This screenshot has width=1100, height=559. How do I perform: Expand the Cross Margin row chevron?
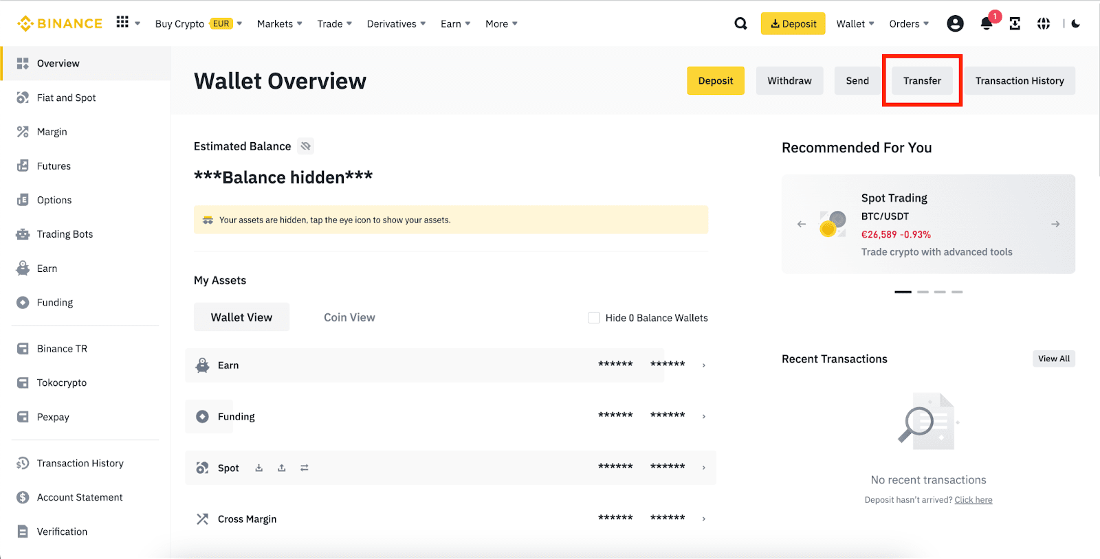click(704, 518)
